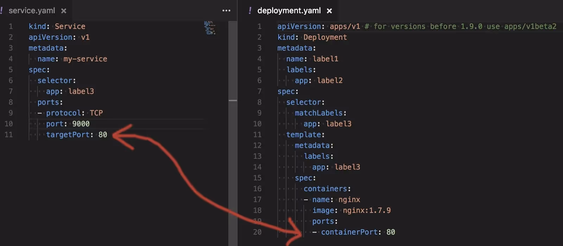The width and height of the screenshot is (563, 246).
Task: Click 'containers:' line
Action: [x=327, y=189]
